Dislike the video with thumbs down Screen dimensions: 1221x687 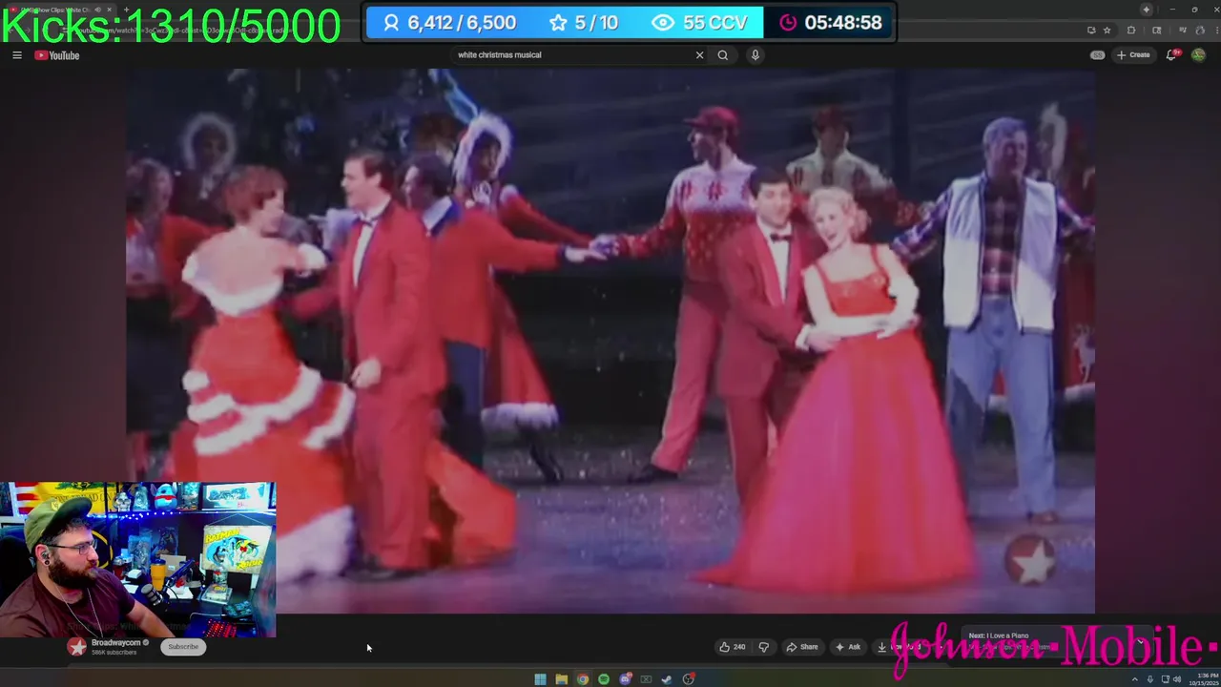763,647
